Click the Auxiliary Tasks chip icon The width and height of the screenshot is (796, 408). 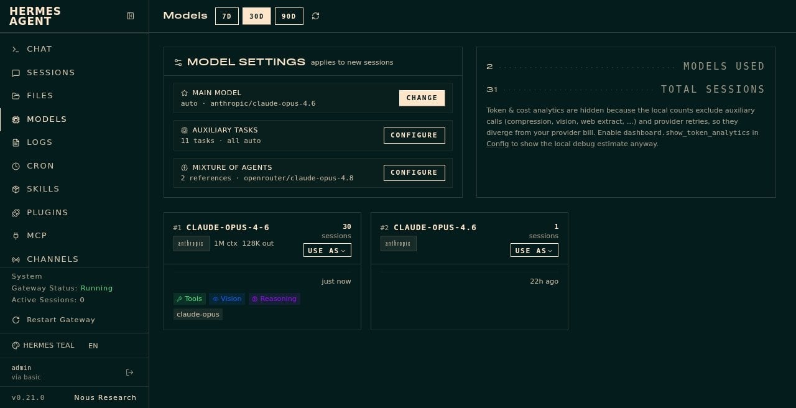185,130
